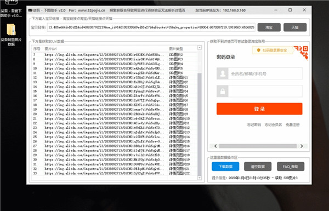This screenshot has height=211, width=329.
Task: Select the 详情页图片8 row
Action: click(115, 110)
